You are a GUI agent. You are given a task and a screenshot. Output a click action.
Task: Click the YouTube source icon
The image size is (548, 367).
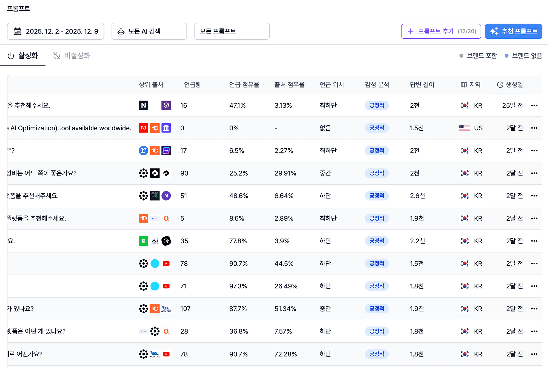(x=166, y=263)
